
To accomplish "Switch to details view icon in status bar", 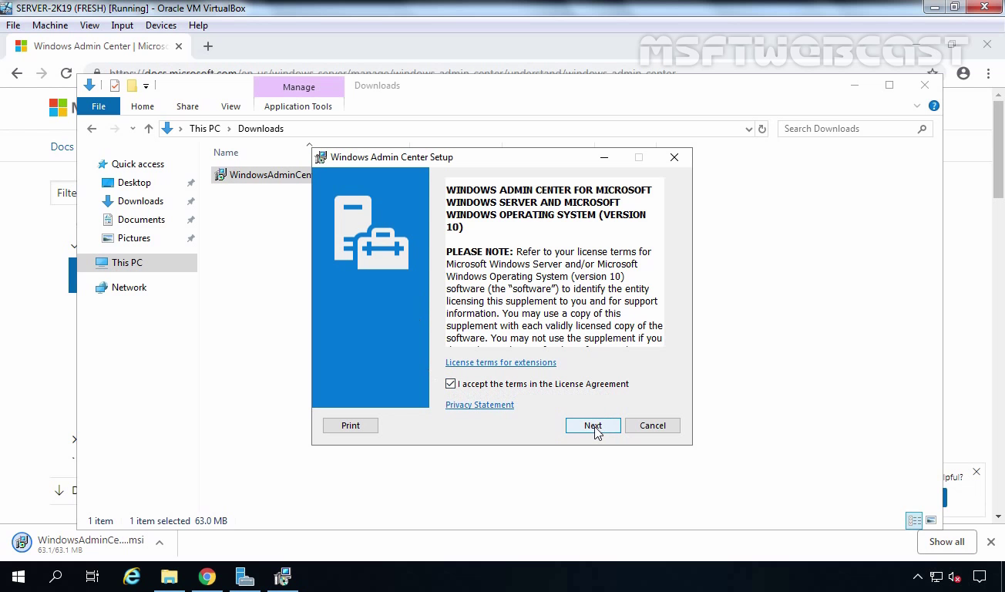I will click(x=914, y=521).
